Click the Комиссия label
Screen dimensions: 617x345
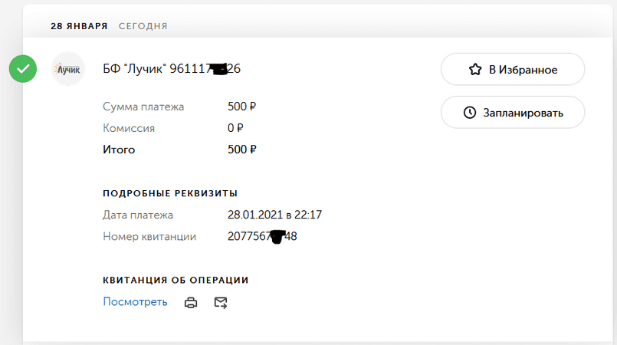[x=129, y=128]
